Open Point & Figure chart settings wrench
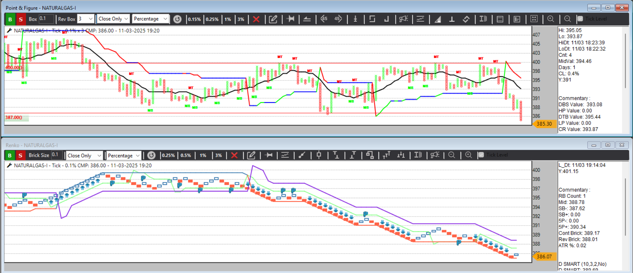 [x=9, y=31]
